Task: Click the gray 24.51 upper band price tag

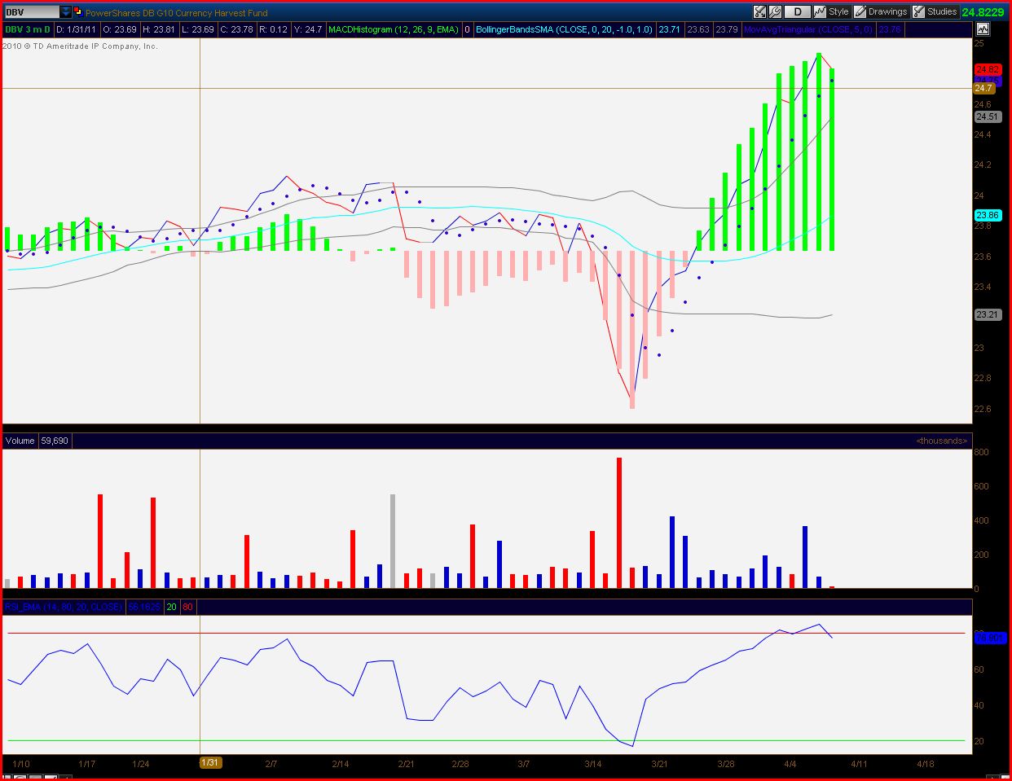Action: point(987,116)
